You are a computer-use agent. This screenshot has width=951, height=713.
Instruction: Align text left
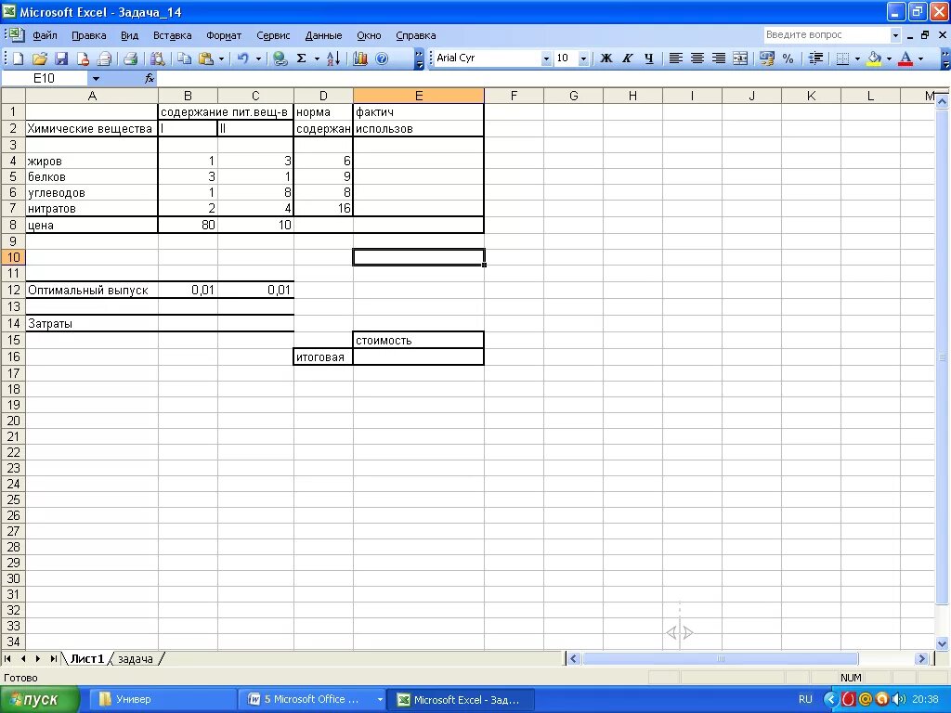(676, 58)
